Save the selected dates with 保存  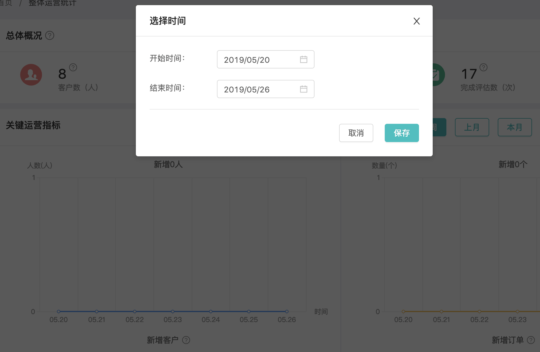[402, 133]
